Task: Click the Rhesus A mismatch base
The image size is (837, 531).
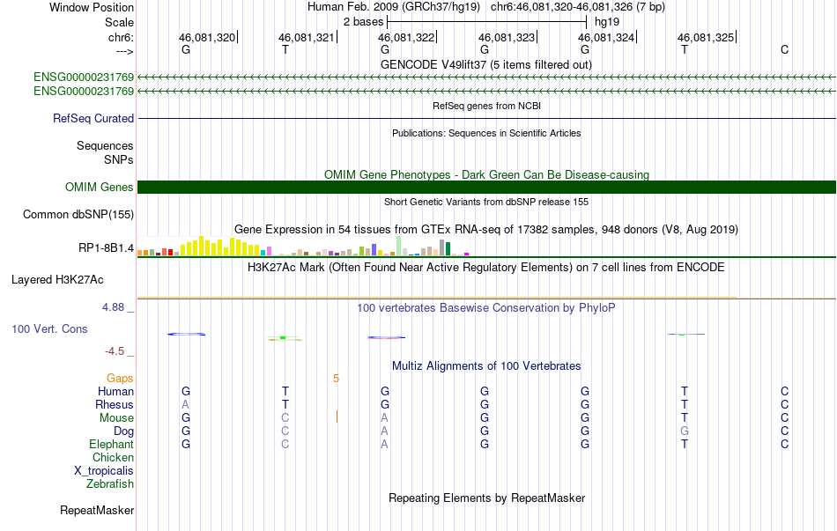Action: click(185, 404)
